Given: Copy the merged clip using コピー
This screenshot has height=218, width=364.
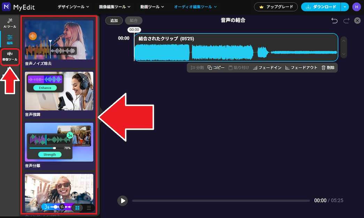Looking at the screenshot, I should click(217, 67).
